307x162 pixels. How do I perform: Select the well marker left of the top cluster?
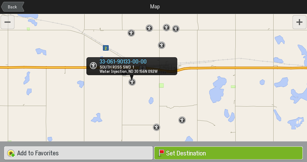click(x=131, y=33)
